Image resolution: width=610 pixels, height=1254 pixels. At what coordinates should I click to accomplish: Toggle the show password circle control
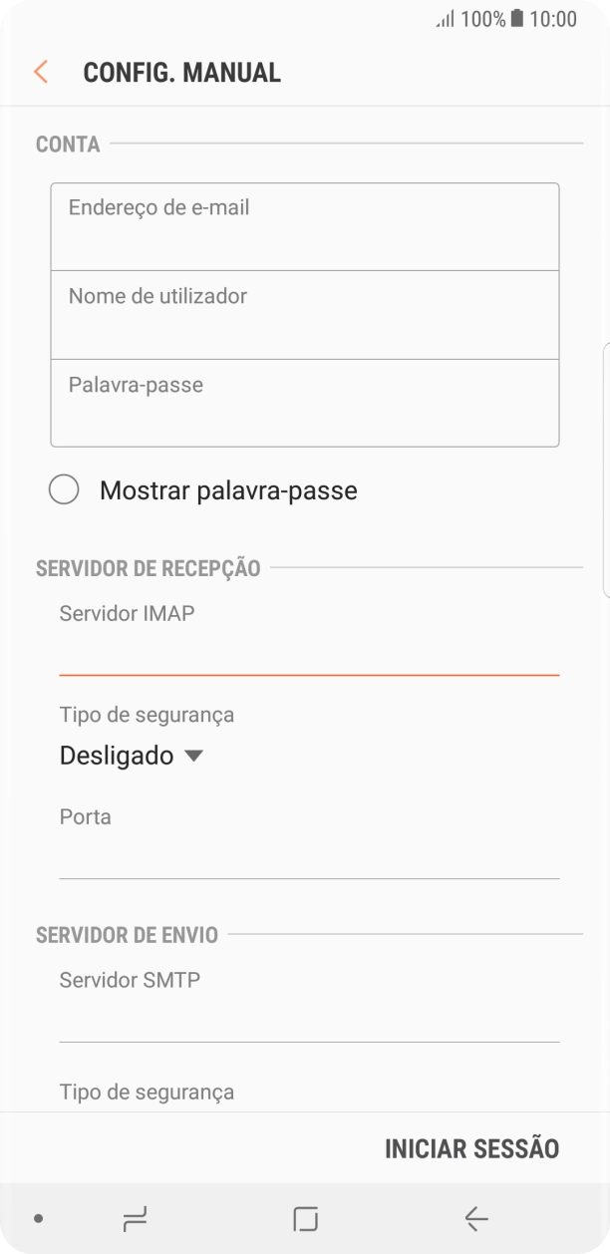[x=65, y=489]
